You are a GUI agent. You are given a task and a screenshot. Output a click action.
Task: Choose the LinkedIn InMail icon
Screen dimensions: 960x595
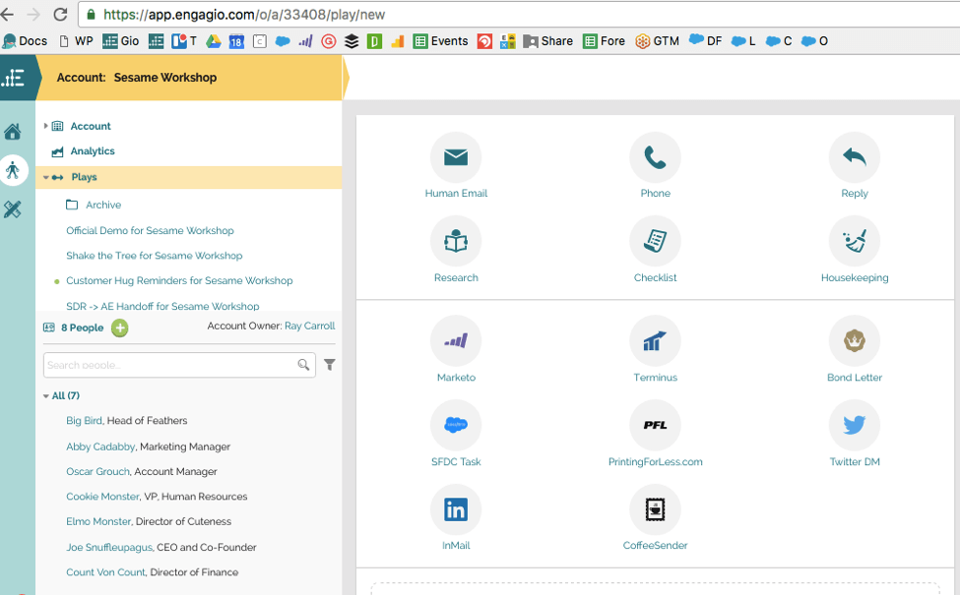[x=456, y=509]
